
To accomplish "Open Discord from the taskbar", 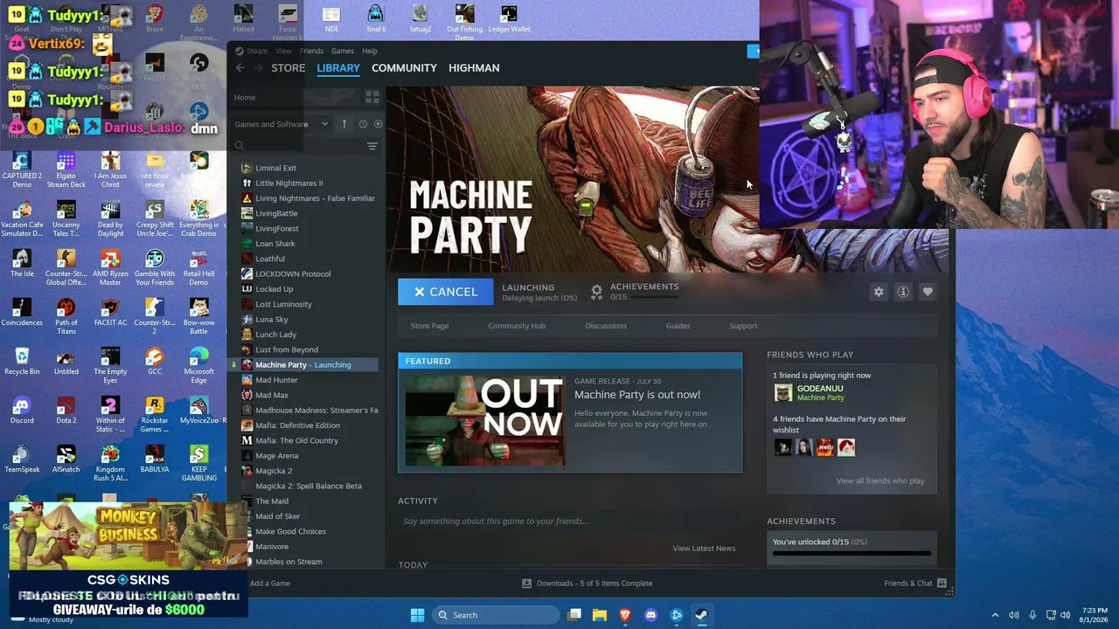I will 650,615.
